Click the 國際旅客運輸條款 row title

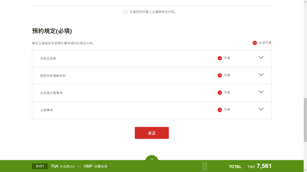coord(53,76)
